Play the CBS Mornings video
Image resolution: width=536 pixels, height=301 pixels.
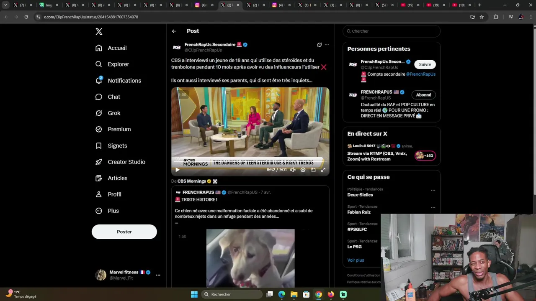[177, 170]
